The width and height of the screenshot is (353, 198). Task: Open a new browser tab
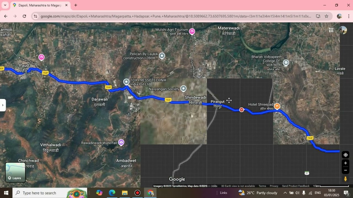coord(76,5)
